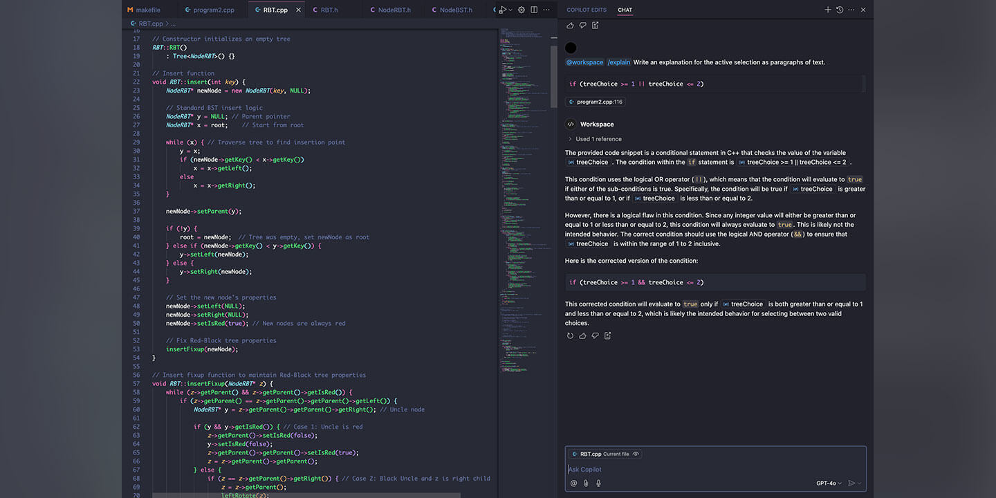Thumbs down the latest Copilot response
Screen dimensions: 996x498
pos(595,336)
